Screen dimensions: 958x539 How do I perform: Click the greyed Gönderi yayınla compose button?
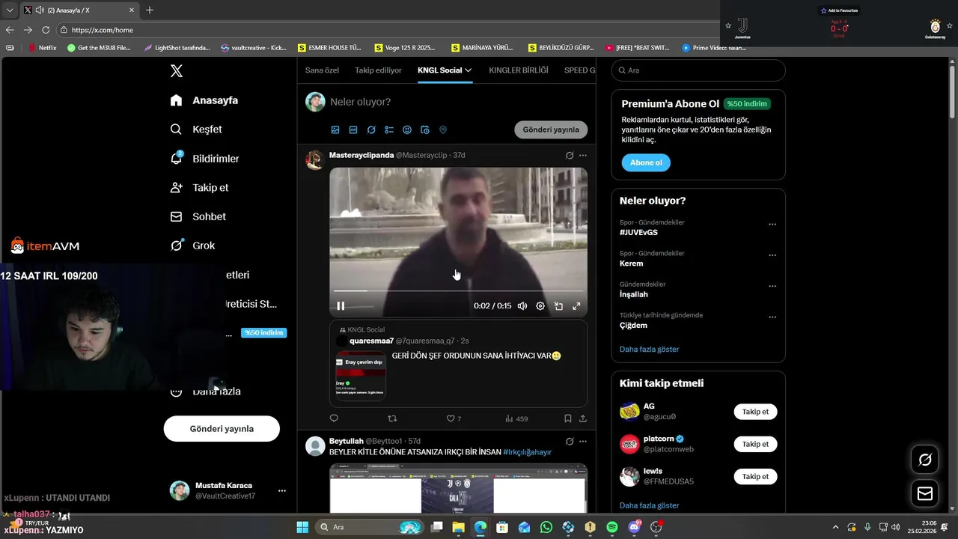tap(551, 130)
